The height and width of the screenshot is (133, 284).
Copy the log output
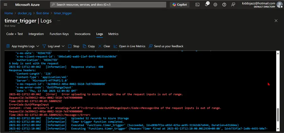[89, 46]
